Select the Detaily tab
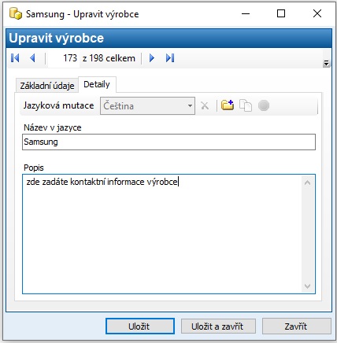 click(97, 84)
